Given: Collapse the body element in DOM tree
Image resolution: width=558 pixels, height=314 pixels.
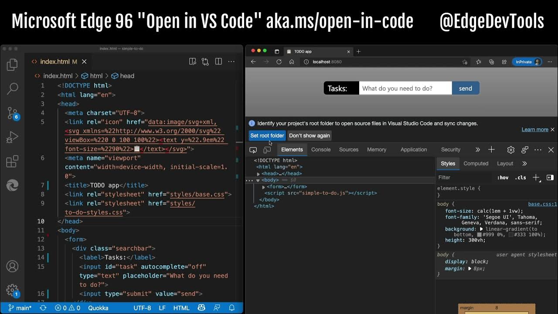Looking at the screenshot, I should point(258,180).
